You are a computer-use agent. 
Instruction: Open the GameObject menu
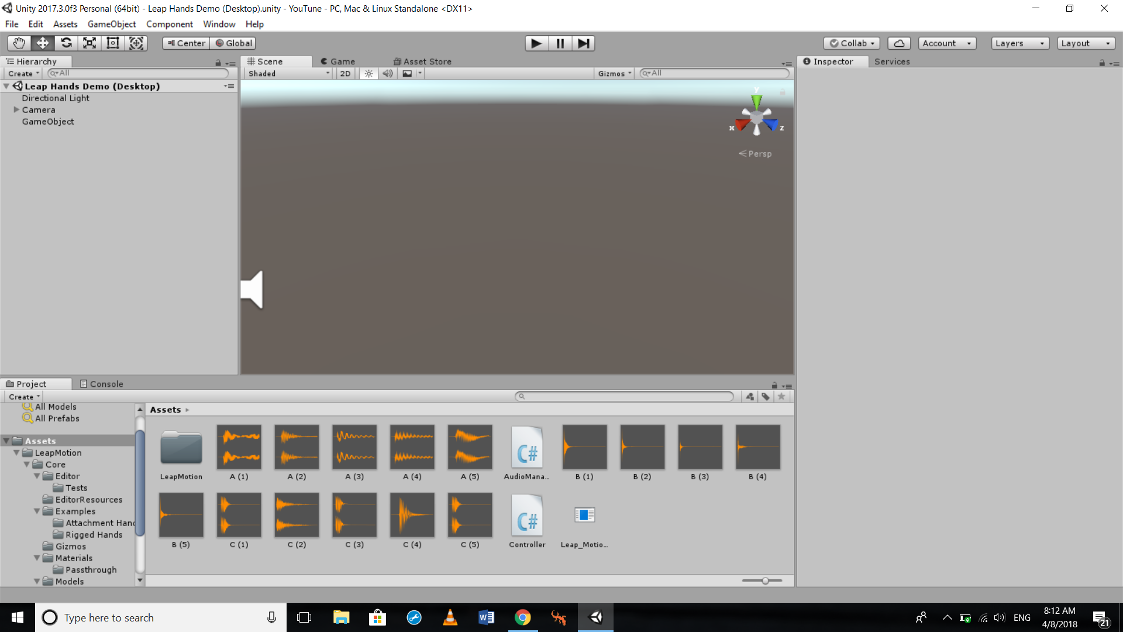point(111,24)
